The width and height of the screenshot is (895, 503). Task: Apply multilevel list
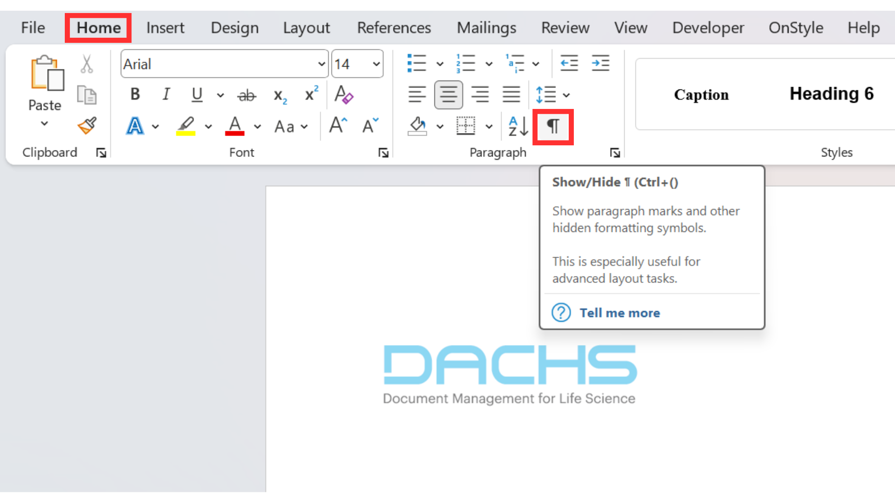(x=515, y=63)
